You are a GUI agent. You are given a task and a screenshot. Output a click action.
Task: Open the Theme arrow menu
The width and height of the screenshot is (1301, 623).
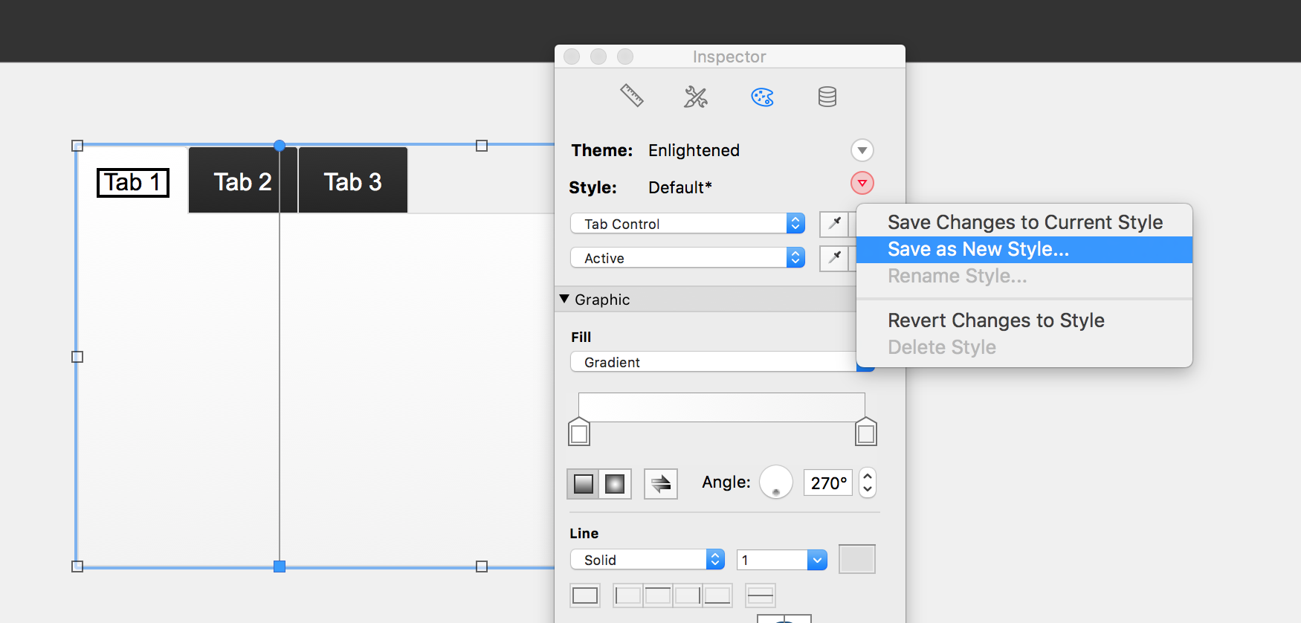pyautogui.click(x=862, y=150)
